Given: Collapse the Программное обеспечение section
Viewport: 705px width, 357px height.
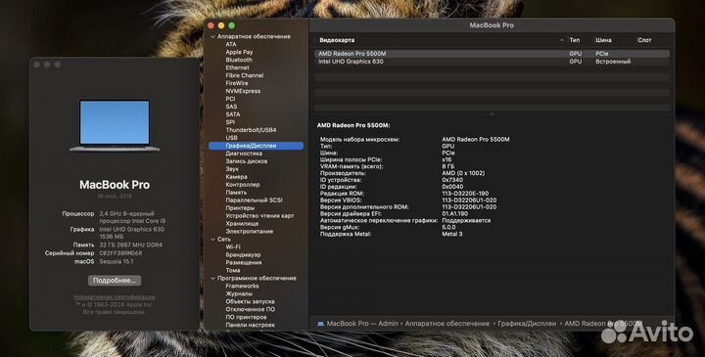Looking at the screenshot, I should coord(212,279).
